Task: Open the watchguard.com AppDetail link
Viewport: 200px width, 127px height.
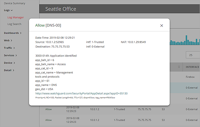Action: (x=81, y=93)
